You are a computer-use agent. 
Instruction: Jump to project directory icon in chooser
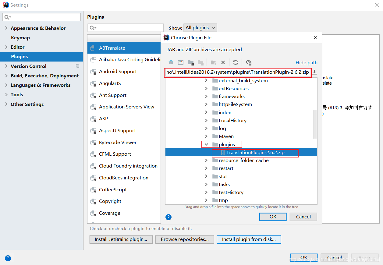coord(191,62)
